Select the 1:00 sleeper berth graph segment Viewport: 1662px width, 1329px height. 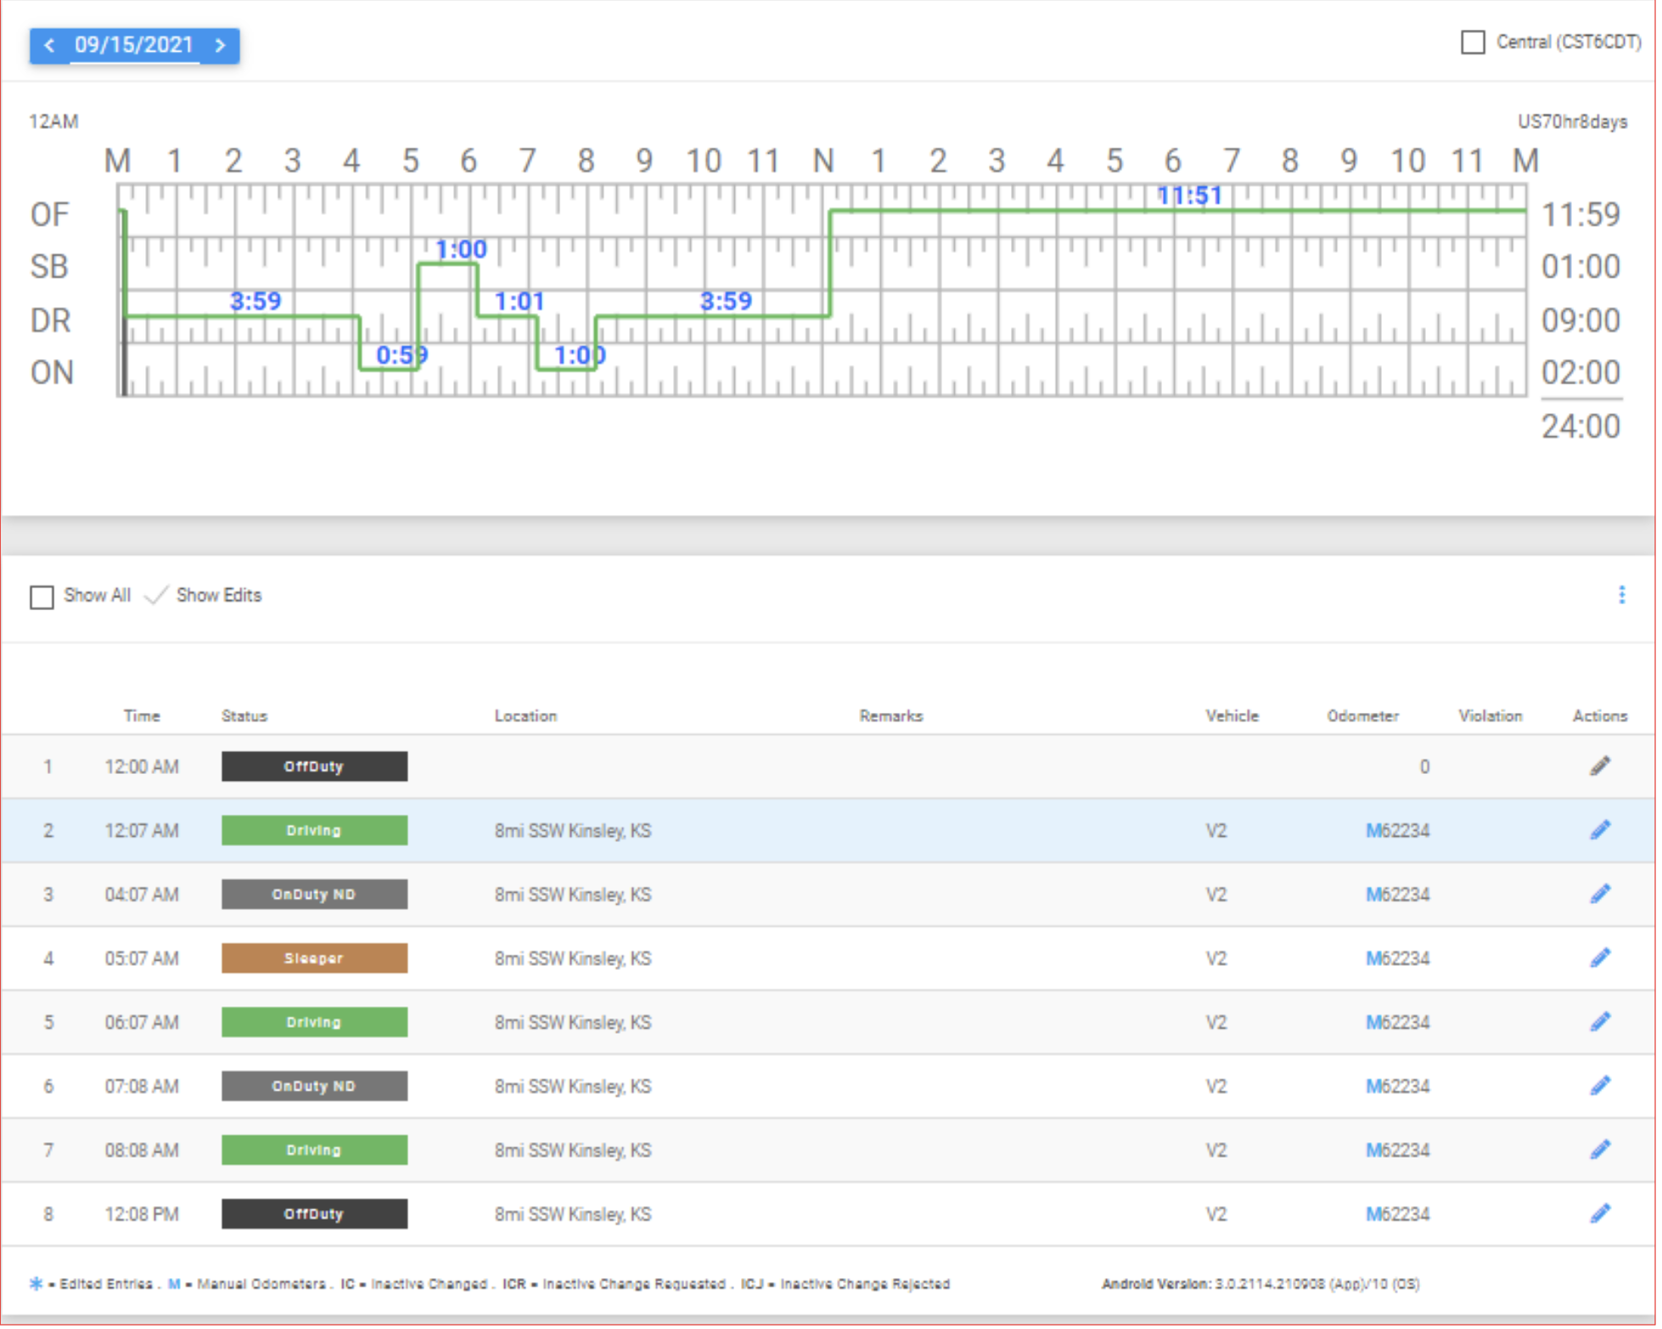click(462, 250)
